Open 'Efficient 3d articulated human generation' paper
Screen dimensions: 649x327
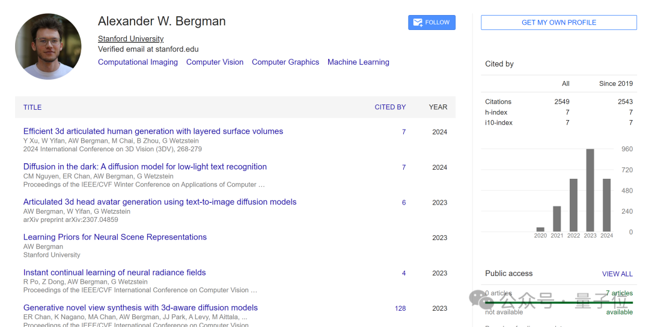(153, 131)
